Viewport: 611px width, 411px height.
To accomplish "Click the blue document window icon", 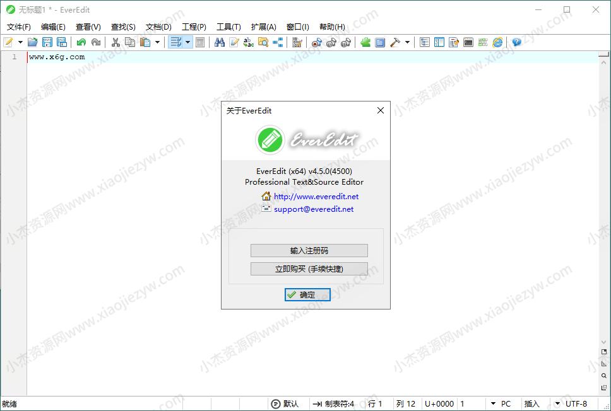I will 380,42.
